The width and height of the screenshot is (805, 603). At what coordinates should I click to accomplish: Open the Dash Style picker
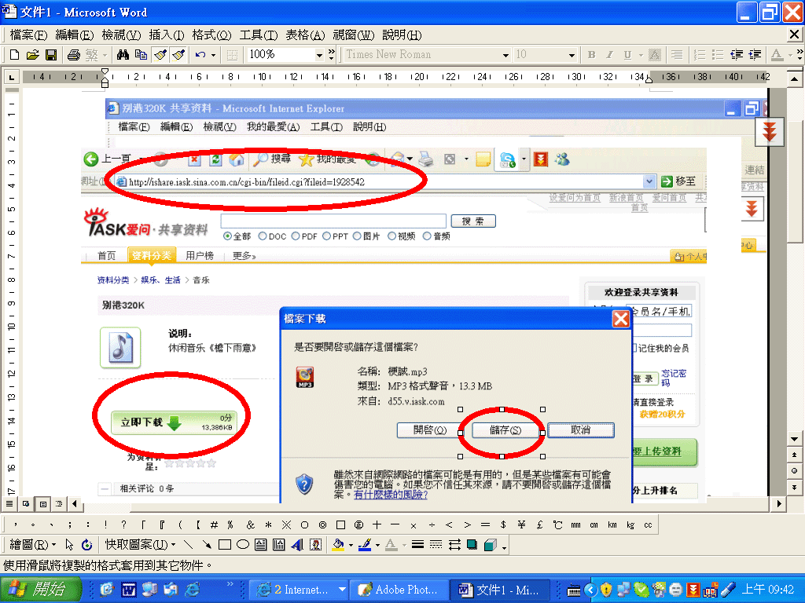[x=436, y=545]
